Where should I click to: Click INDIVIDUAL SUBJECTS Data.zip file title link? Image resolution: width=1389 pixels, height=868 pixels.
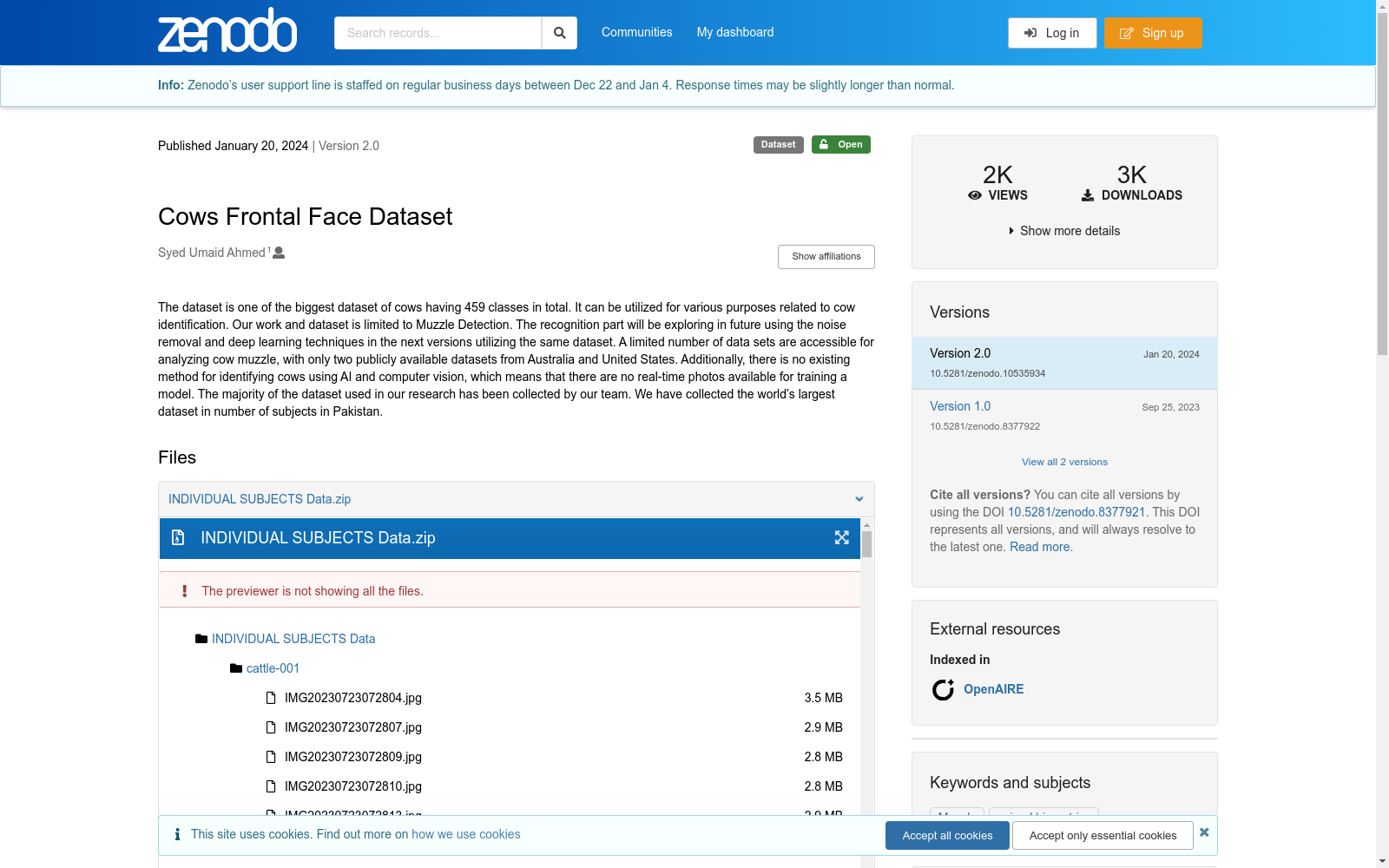pyautogui.click(x=260, y=499)
